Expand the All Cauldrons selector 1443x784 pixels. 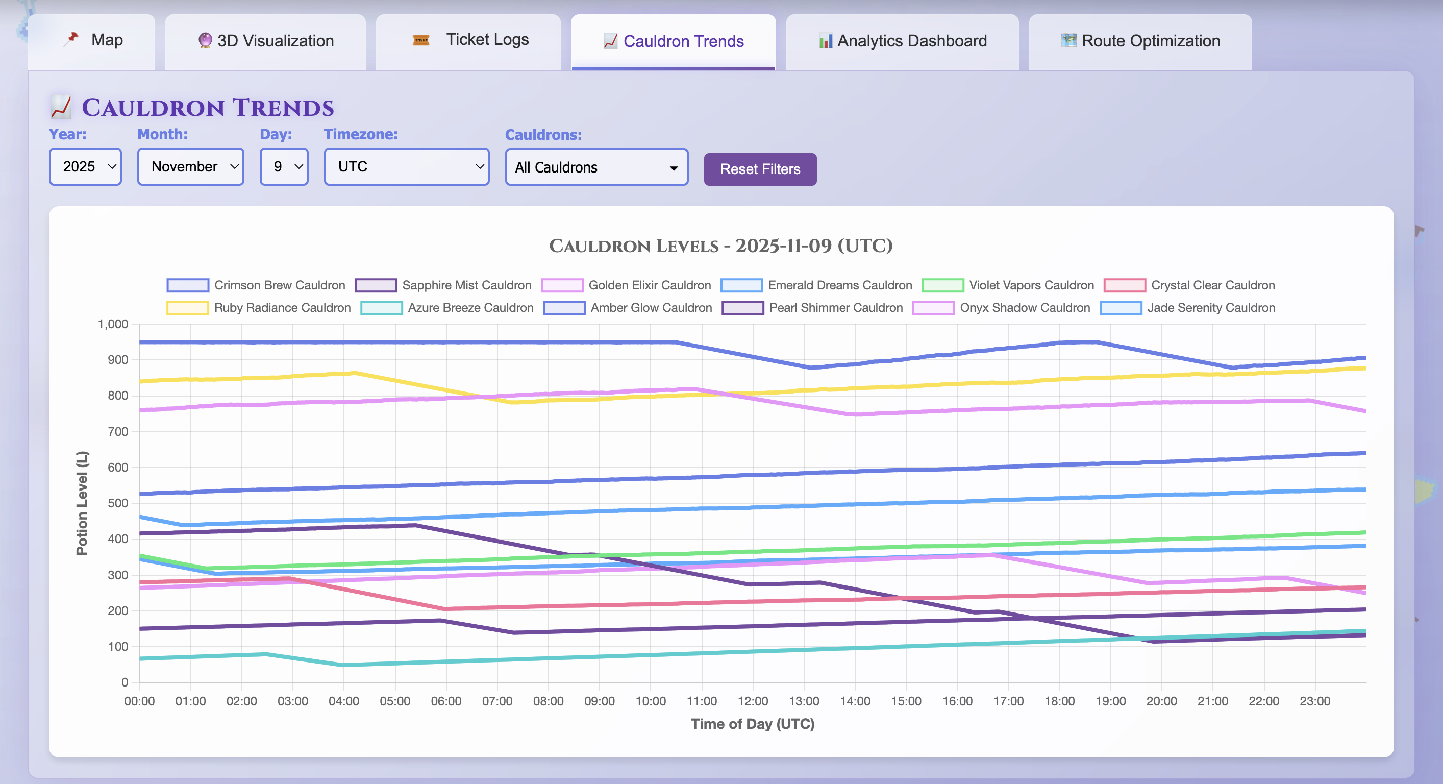tap(596, 167)
